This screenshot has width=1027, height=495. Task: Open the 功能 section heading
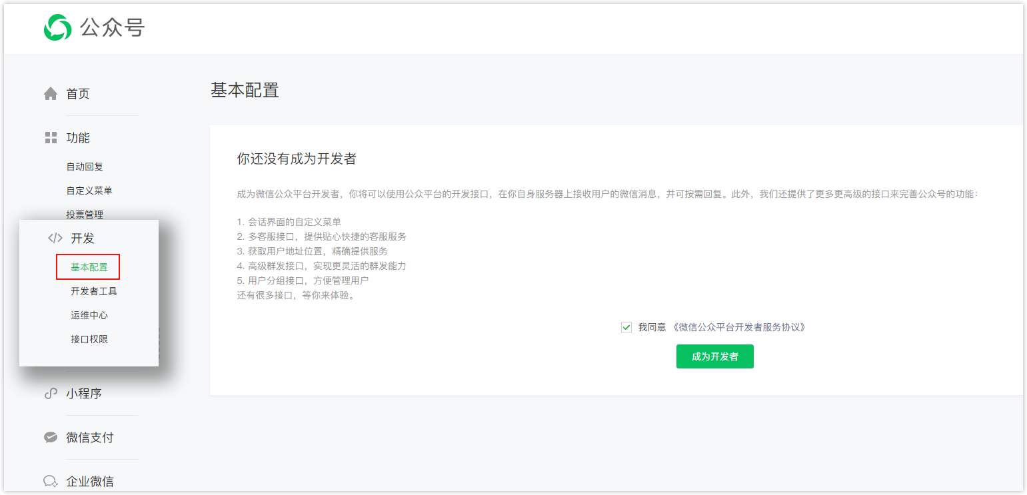[78, 138]
